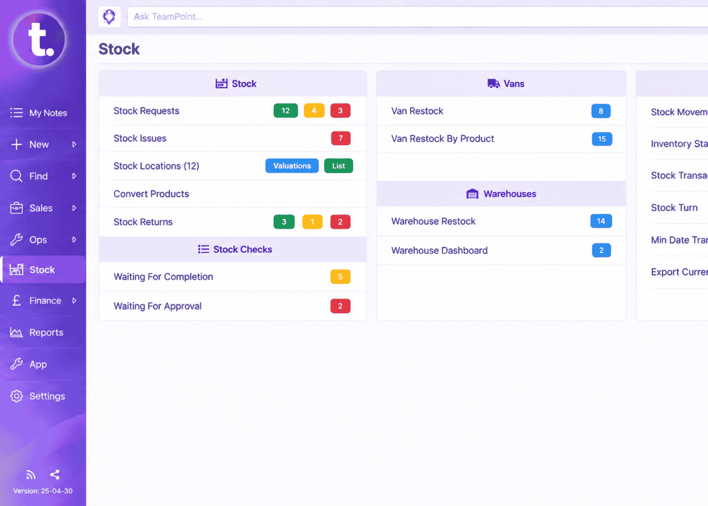Click the Finance pound sign icon
The image size is (708, 506).
16,301
